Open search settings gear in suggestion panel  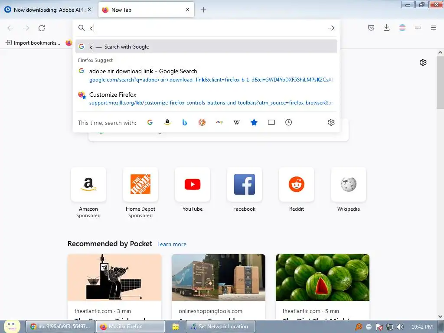point(331,122)
